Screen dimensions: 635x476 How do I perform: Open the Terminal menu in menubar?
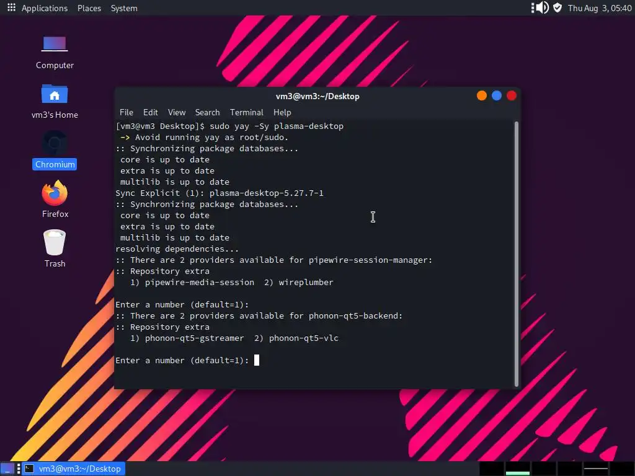tap(247, 113)
